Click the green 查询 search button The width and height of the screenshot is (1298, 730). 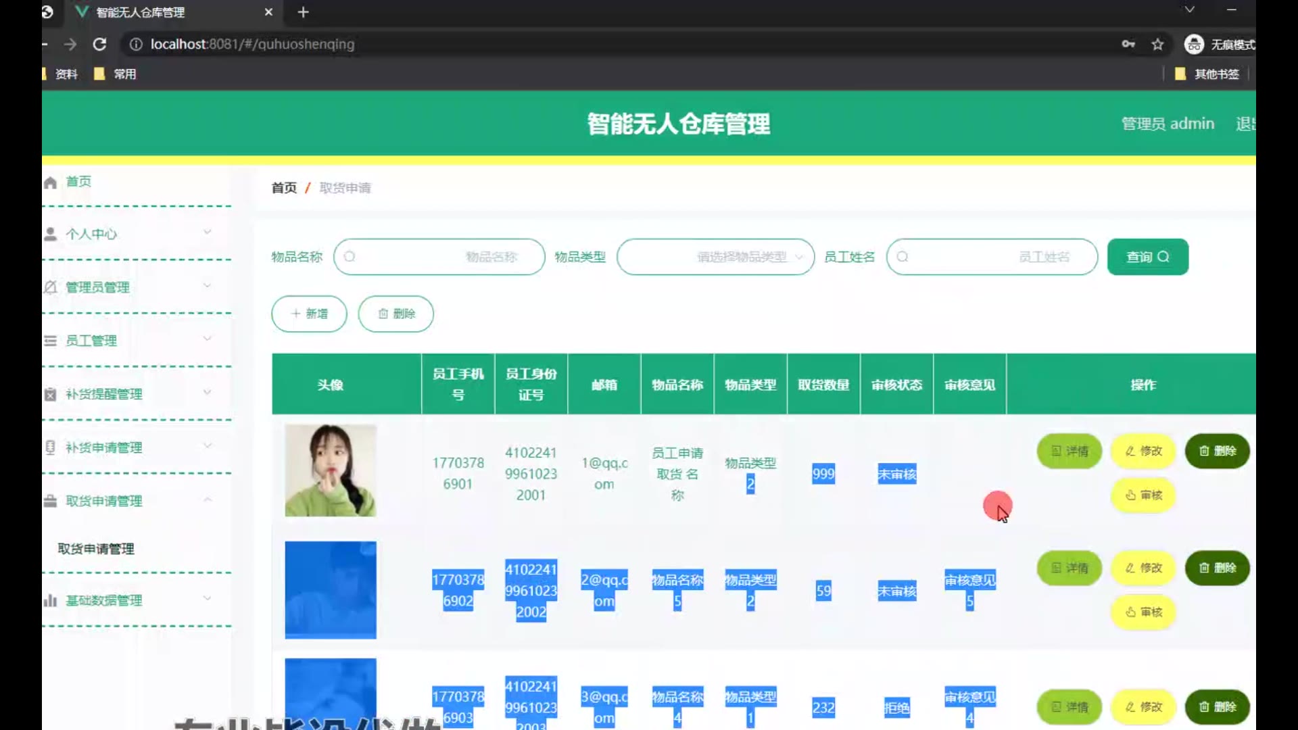(1147, 257)
